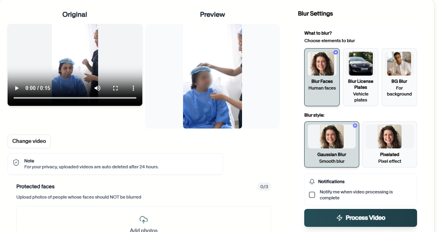The height and width of the screenshot is (232, 437).
Task: Select the BG Blur background option
Action: click(x=399, y=77)
